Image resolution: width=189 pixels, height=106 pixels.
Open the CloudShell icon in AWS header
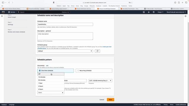click(144, 12)
